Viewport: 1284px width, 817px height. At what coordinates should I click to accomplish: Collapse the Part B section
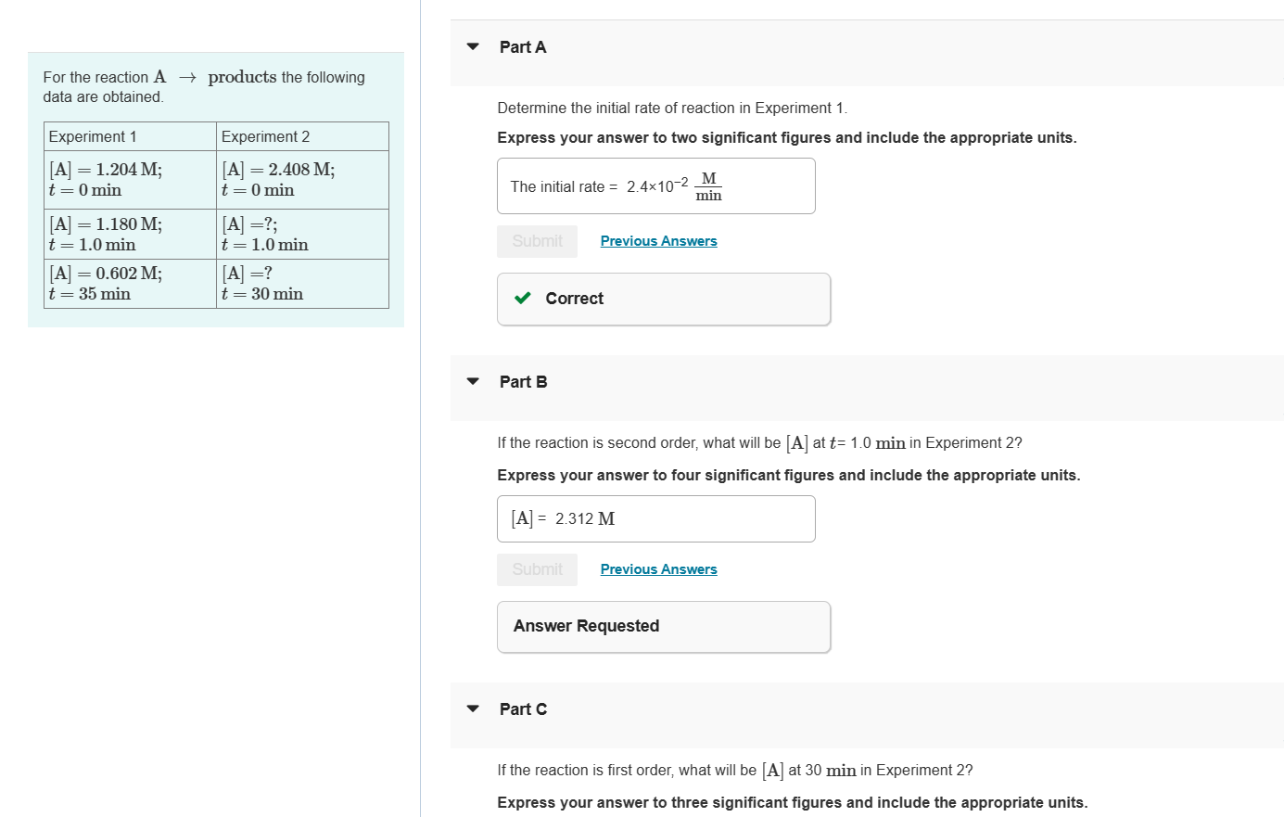coord(473,380)
